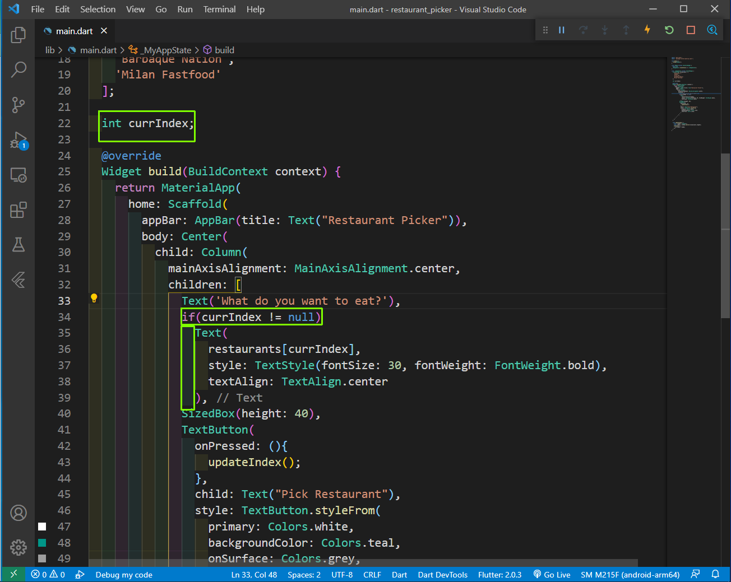Click Step Into in debug toolbar
731x582 pixels.
(605, 30)
